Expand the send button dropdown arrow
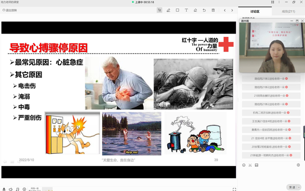 coord(299,187)
